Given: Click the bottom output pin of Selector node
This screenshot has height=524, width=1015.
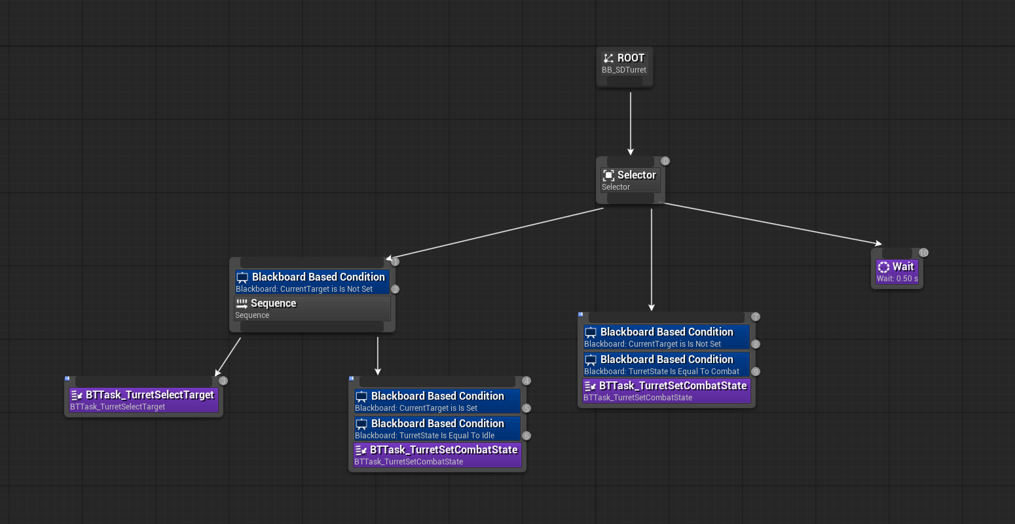Looking at the screenshot, I should [630, 198].
